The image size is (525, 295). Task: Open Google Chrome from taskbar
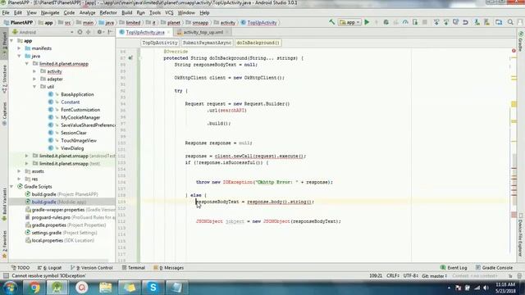(x=34, y=288)
